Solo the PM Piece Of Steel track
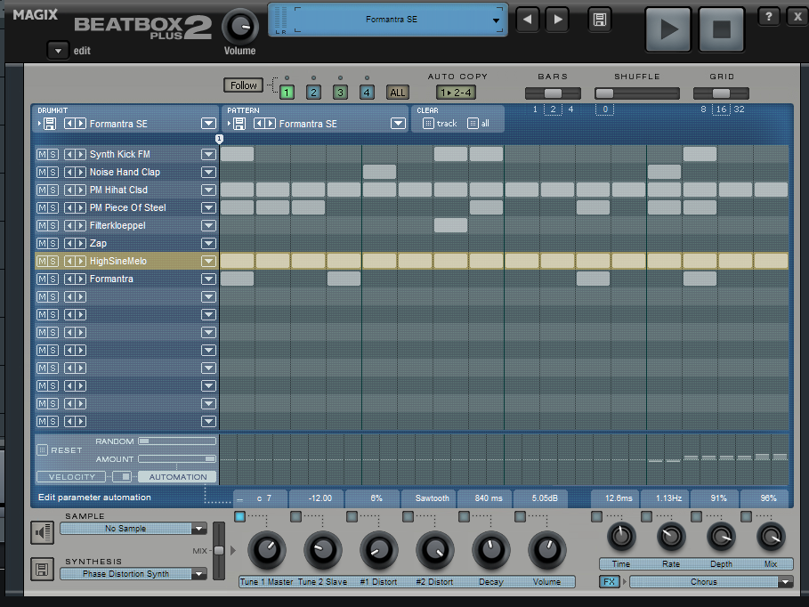 pyautogui.click(x=53, y=207)
